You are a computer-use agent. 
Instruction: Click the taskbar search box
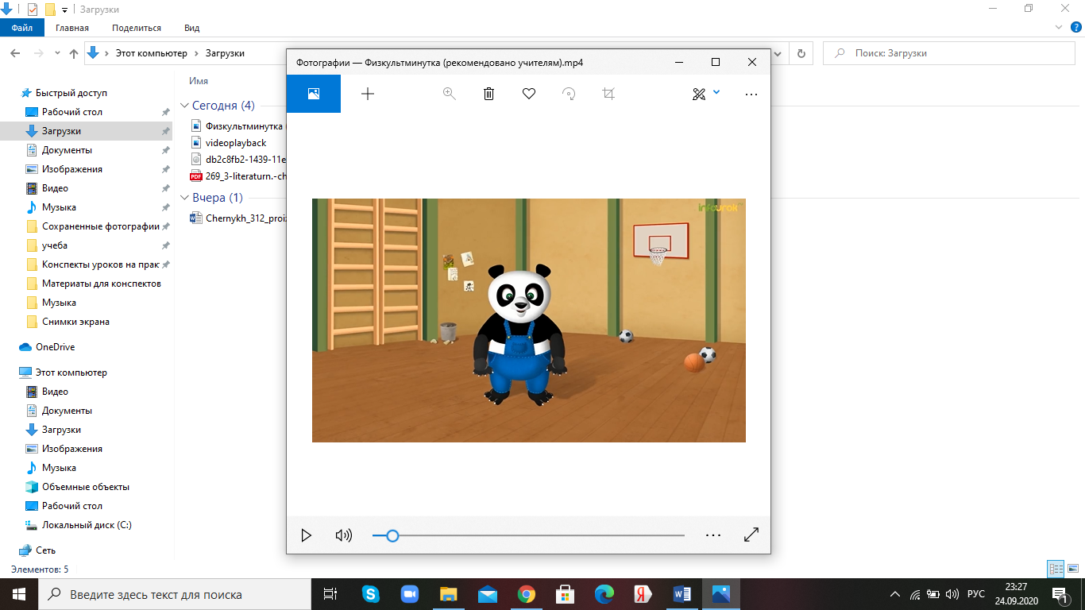174,594
